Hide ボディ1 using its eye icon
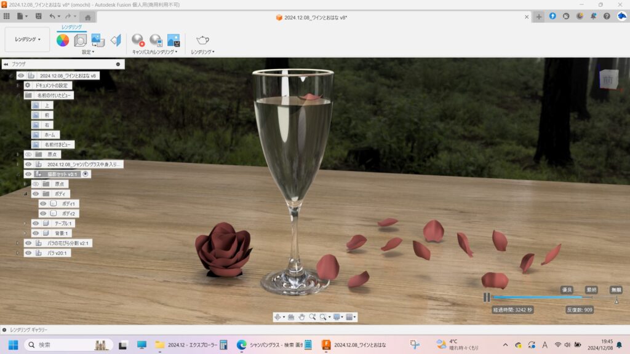This screenshot has height=354, width=630. click(43, 203)
